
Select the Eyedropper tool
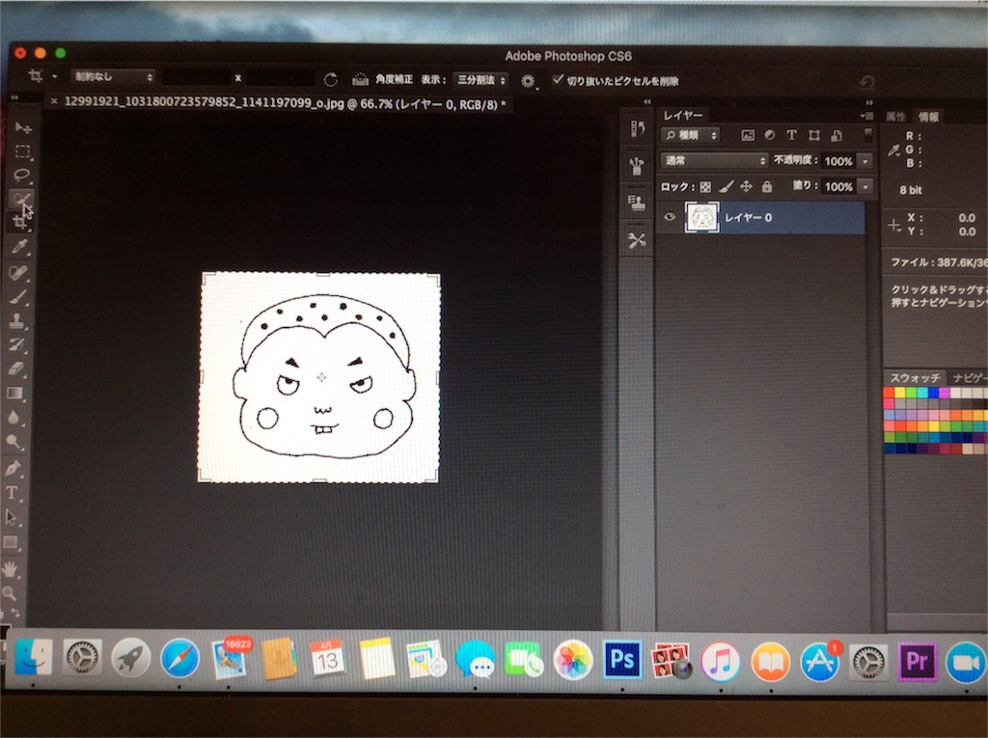click(x=19, y=246)
